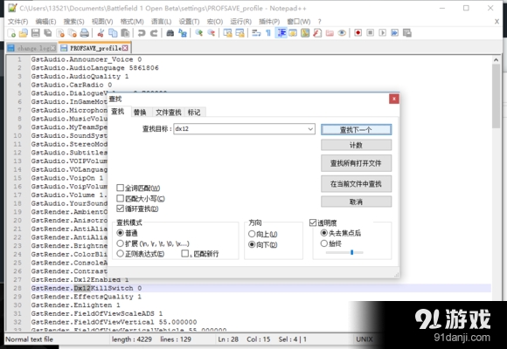507x349 pixels.
Task: Save the current file via the floppy icon
Action: click(x=36, y=33)
